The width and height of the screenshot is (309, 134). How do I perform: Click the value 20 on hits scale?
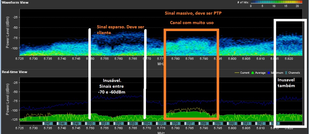click(297, 6)
